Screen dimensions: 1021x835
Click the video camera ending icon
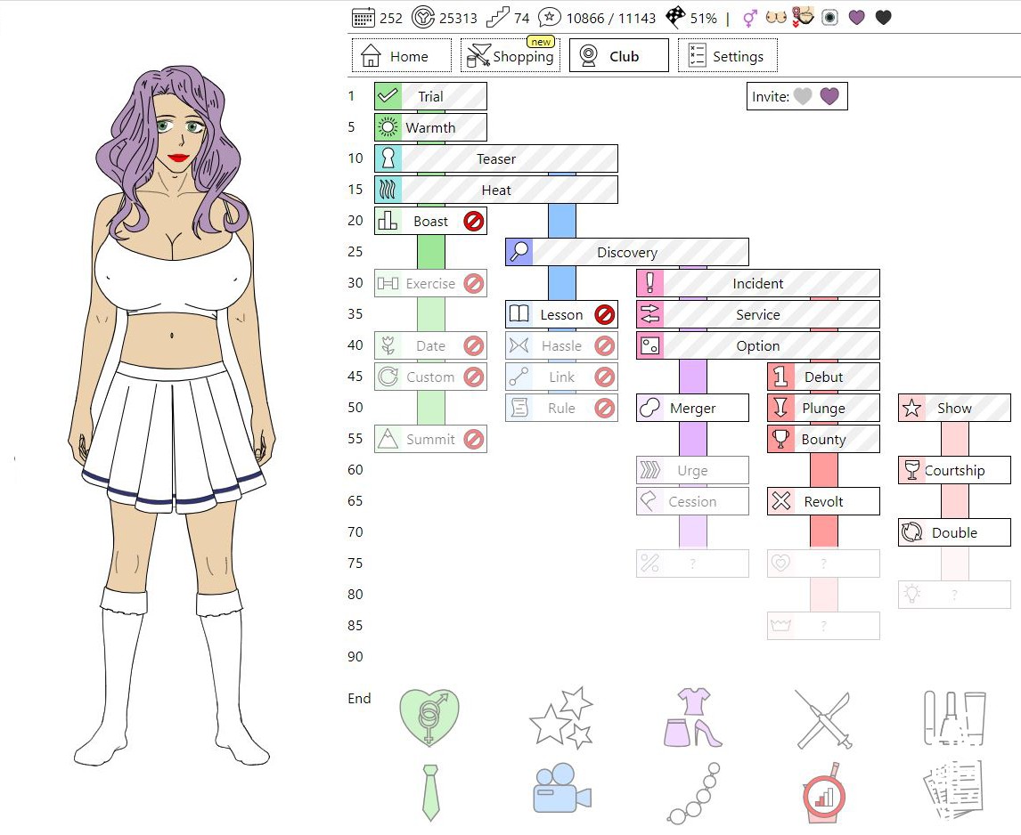[561, 790]
